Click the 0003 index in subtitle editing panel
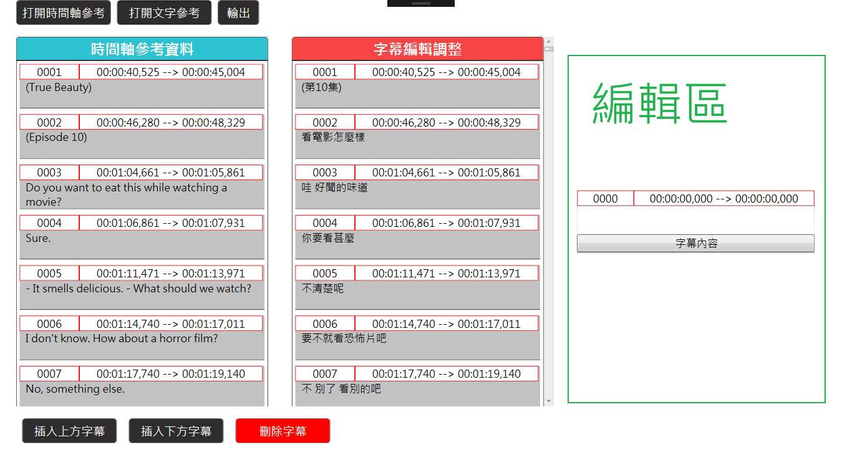The height and width of the screenshot is (455, 842). [x=325, y=173]
